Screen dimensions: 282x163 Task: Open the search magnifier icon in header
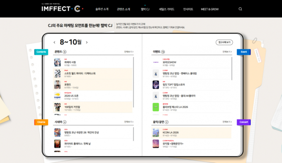pos(240,9)
